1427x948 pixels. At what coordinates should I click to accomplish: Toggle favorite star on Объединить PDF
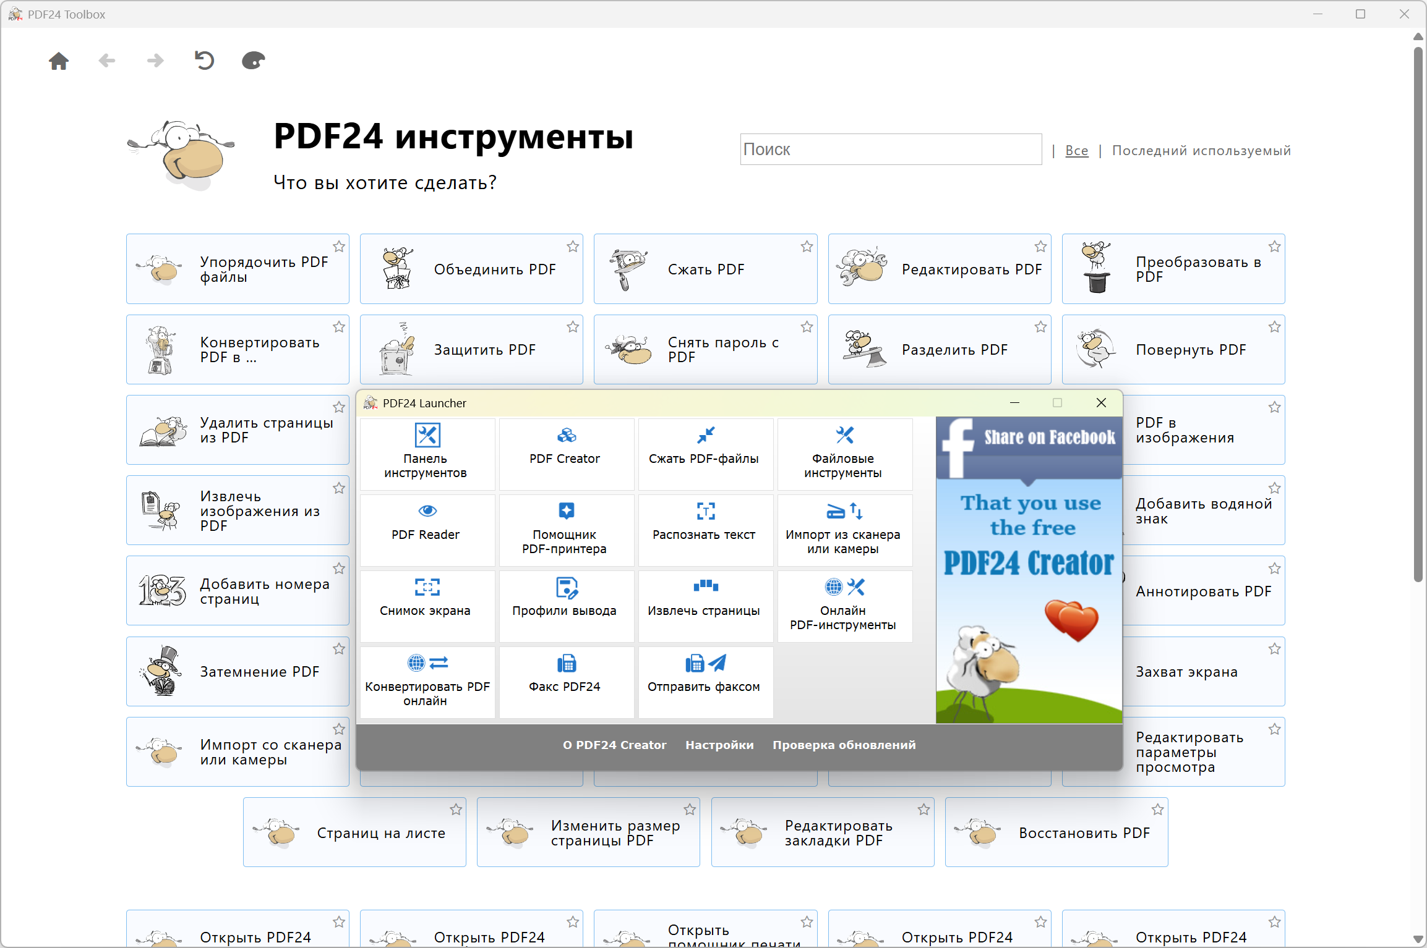573,247
